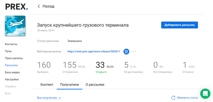Open the green chat support widget
The width and height of the screenshot is (213, 102).
pyautogui.click(x=205, y=93)
